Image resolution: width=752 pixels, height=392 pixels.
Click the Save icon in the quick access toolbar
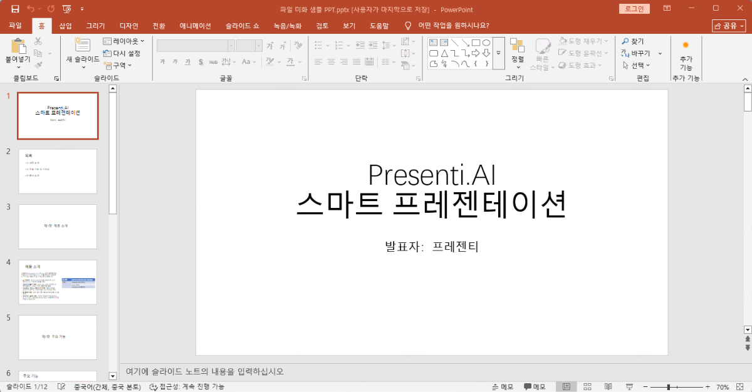pos(15,9)
